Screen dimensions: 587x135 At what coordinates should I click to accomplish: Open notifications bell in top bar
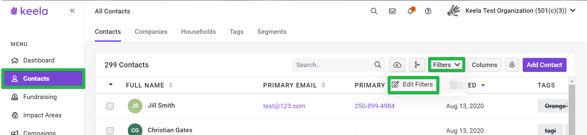click(x=411, y=11)
